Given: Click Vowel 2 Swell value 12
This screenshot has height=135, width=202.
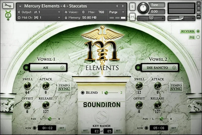Looking at the screenshot, I should tap(139, 92).
